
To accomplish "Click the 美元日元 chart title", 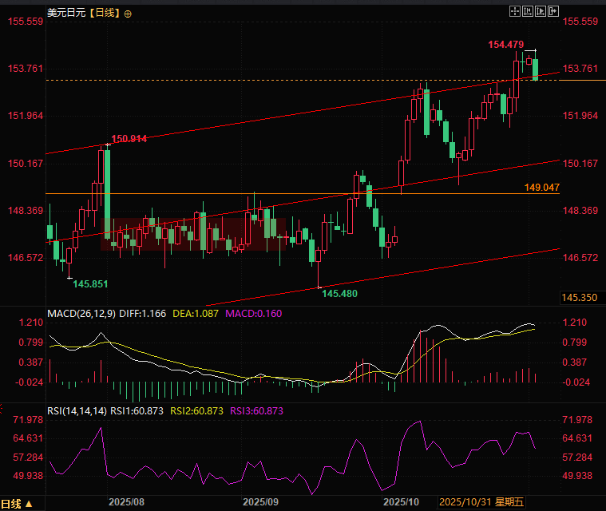I will pos(66,13).
